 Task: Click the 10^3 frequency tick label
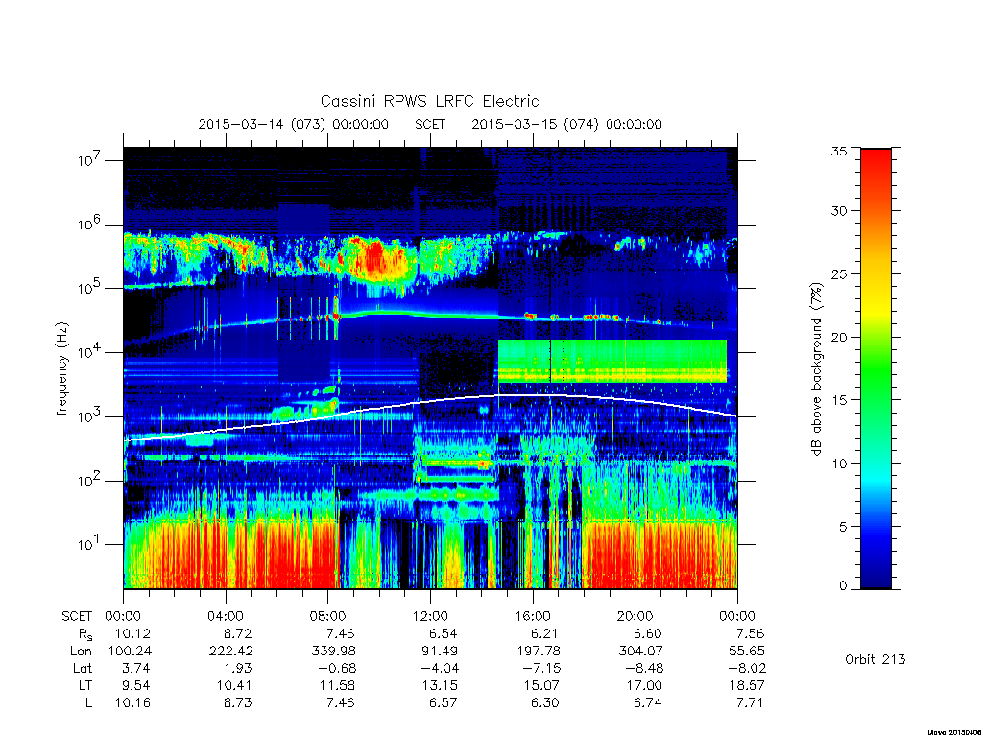[x=89, y=416]
